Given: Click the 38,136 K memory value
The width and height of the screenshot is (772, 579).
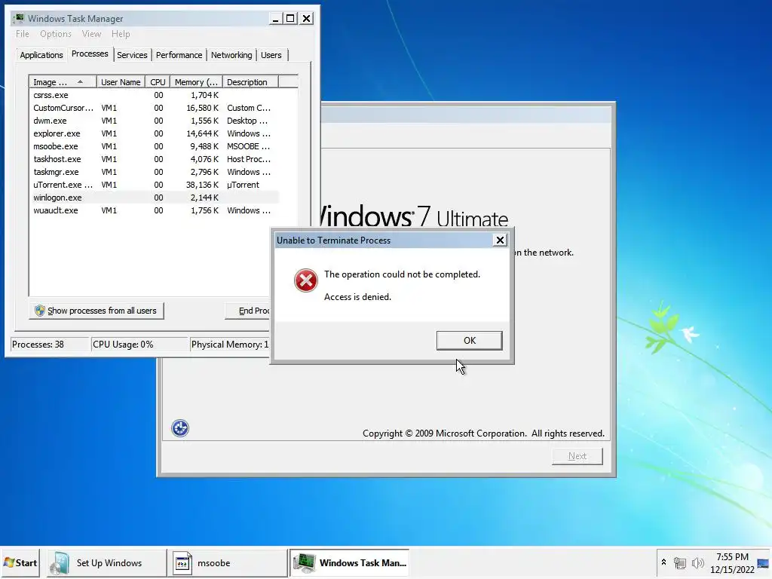Looking at the screenshot, I should click(x=202, y=185).
